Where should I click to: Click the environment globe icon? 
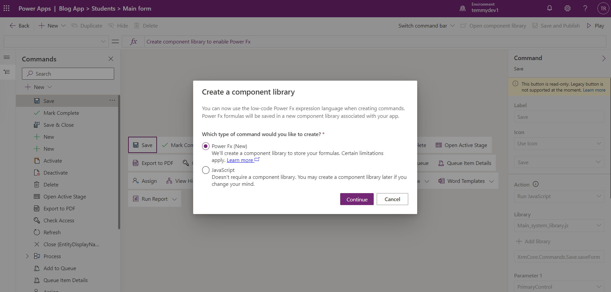[x=463, y=8]
